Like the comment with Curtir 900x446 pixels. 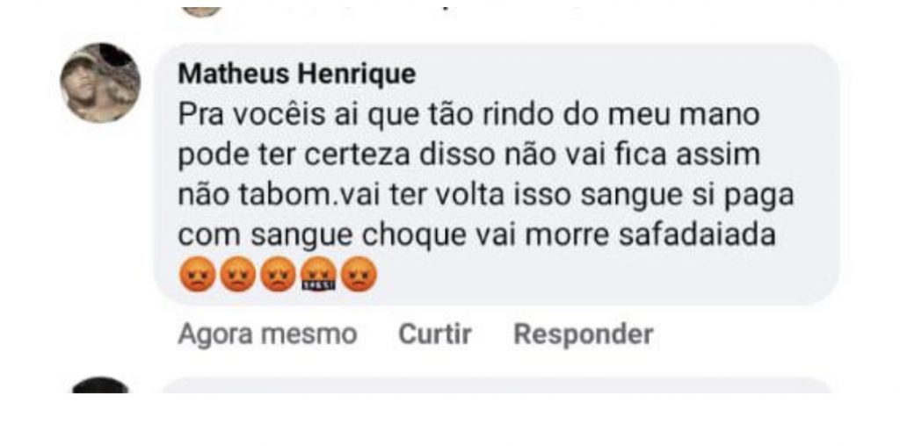(435, 334)
